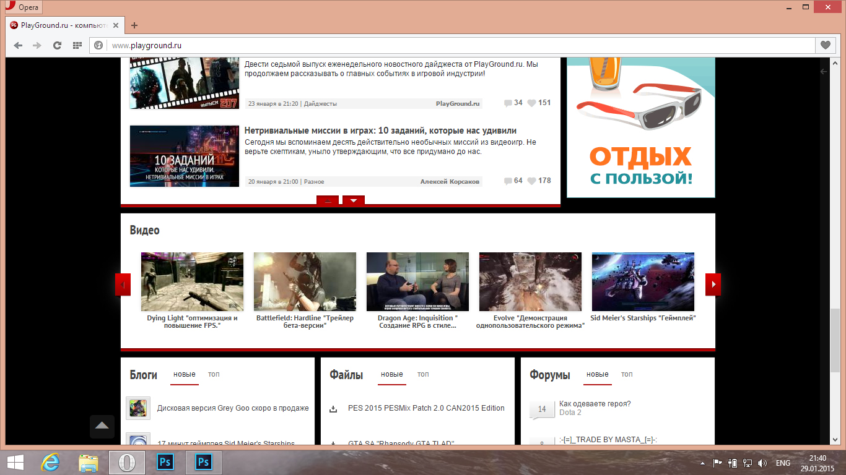
Task: Reload the page with the refresh icon
Action: pos(57,45)
